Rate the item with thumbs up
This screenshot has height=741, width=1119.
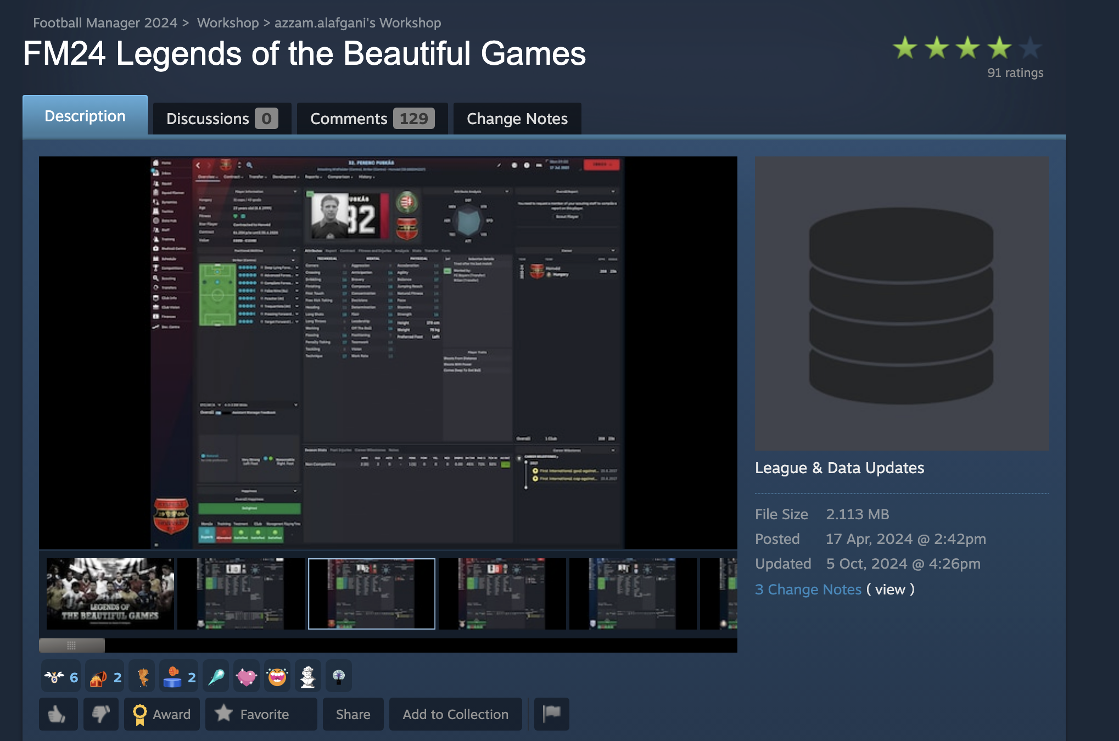58,714
